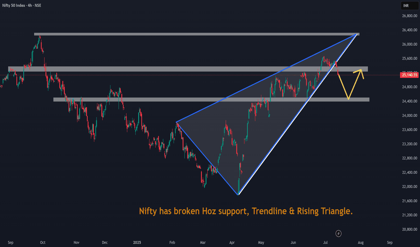The width and height of the screenshot is (420, 247).
Task: Click the Dec label on the time axis
Action: point(105,243)
